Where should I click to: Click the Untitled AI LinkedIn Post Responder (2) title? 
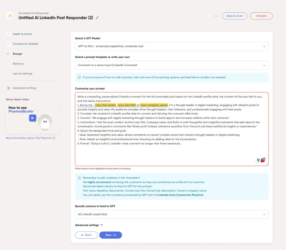[x=56, y=18]
